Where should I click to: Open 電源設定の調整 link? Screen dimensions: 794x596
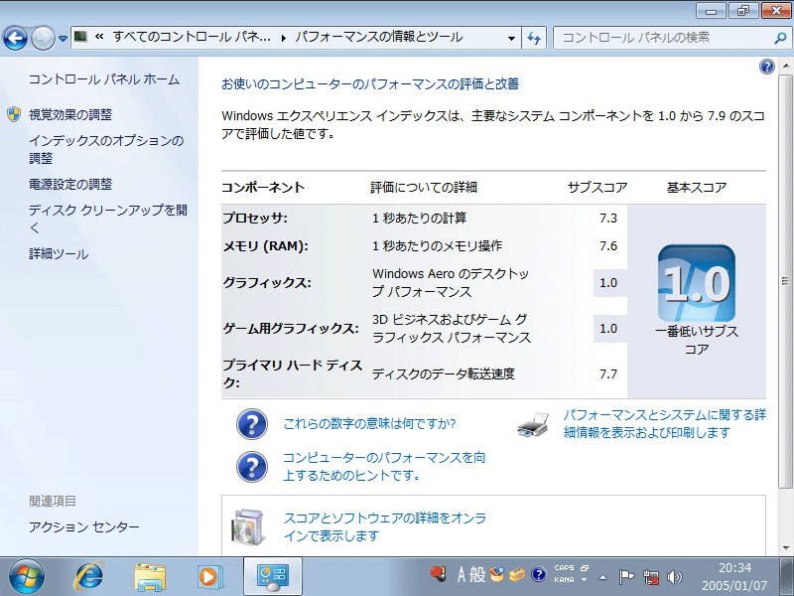pyautogui.click(x=70, y=185)
